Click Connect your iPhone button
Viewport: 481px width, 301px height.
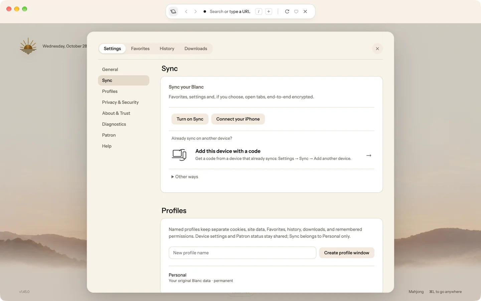238,119
